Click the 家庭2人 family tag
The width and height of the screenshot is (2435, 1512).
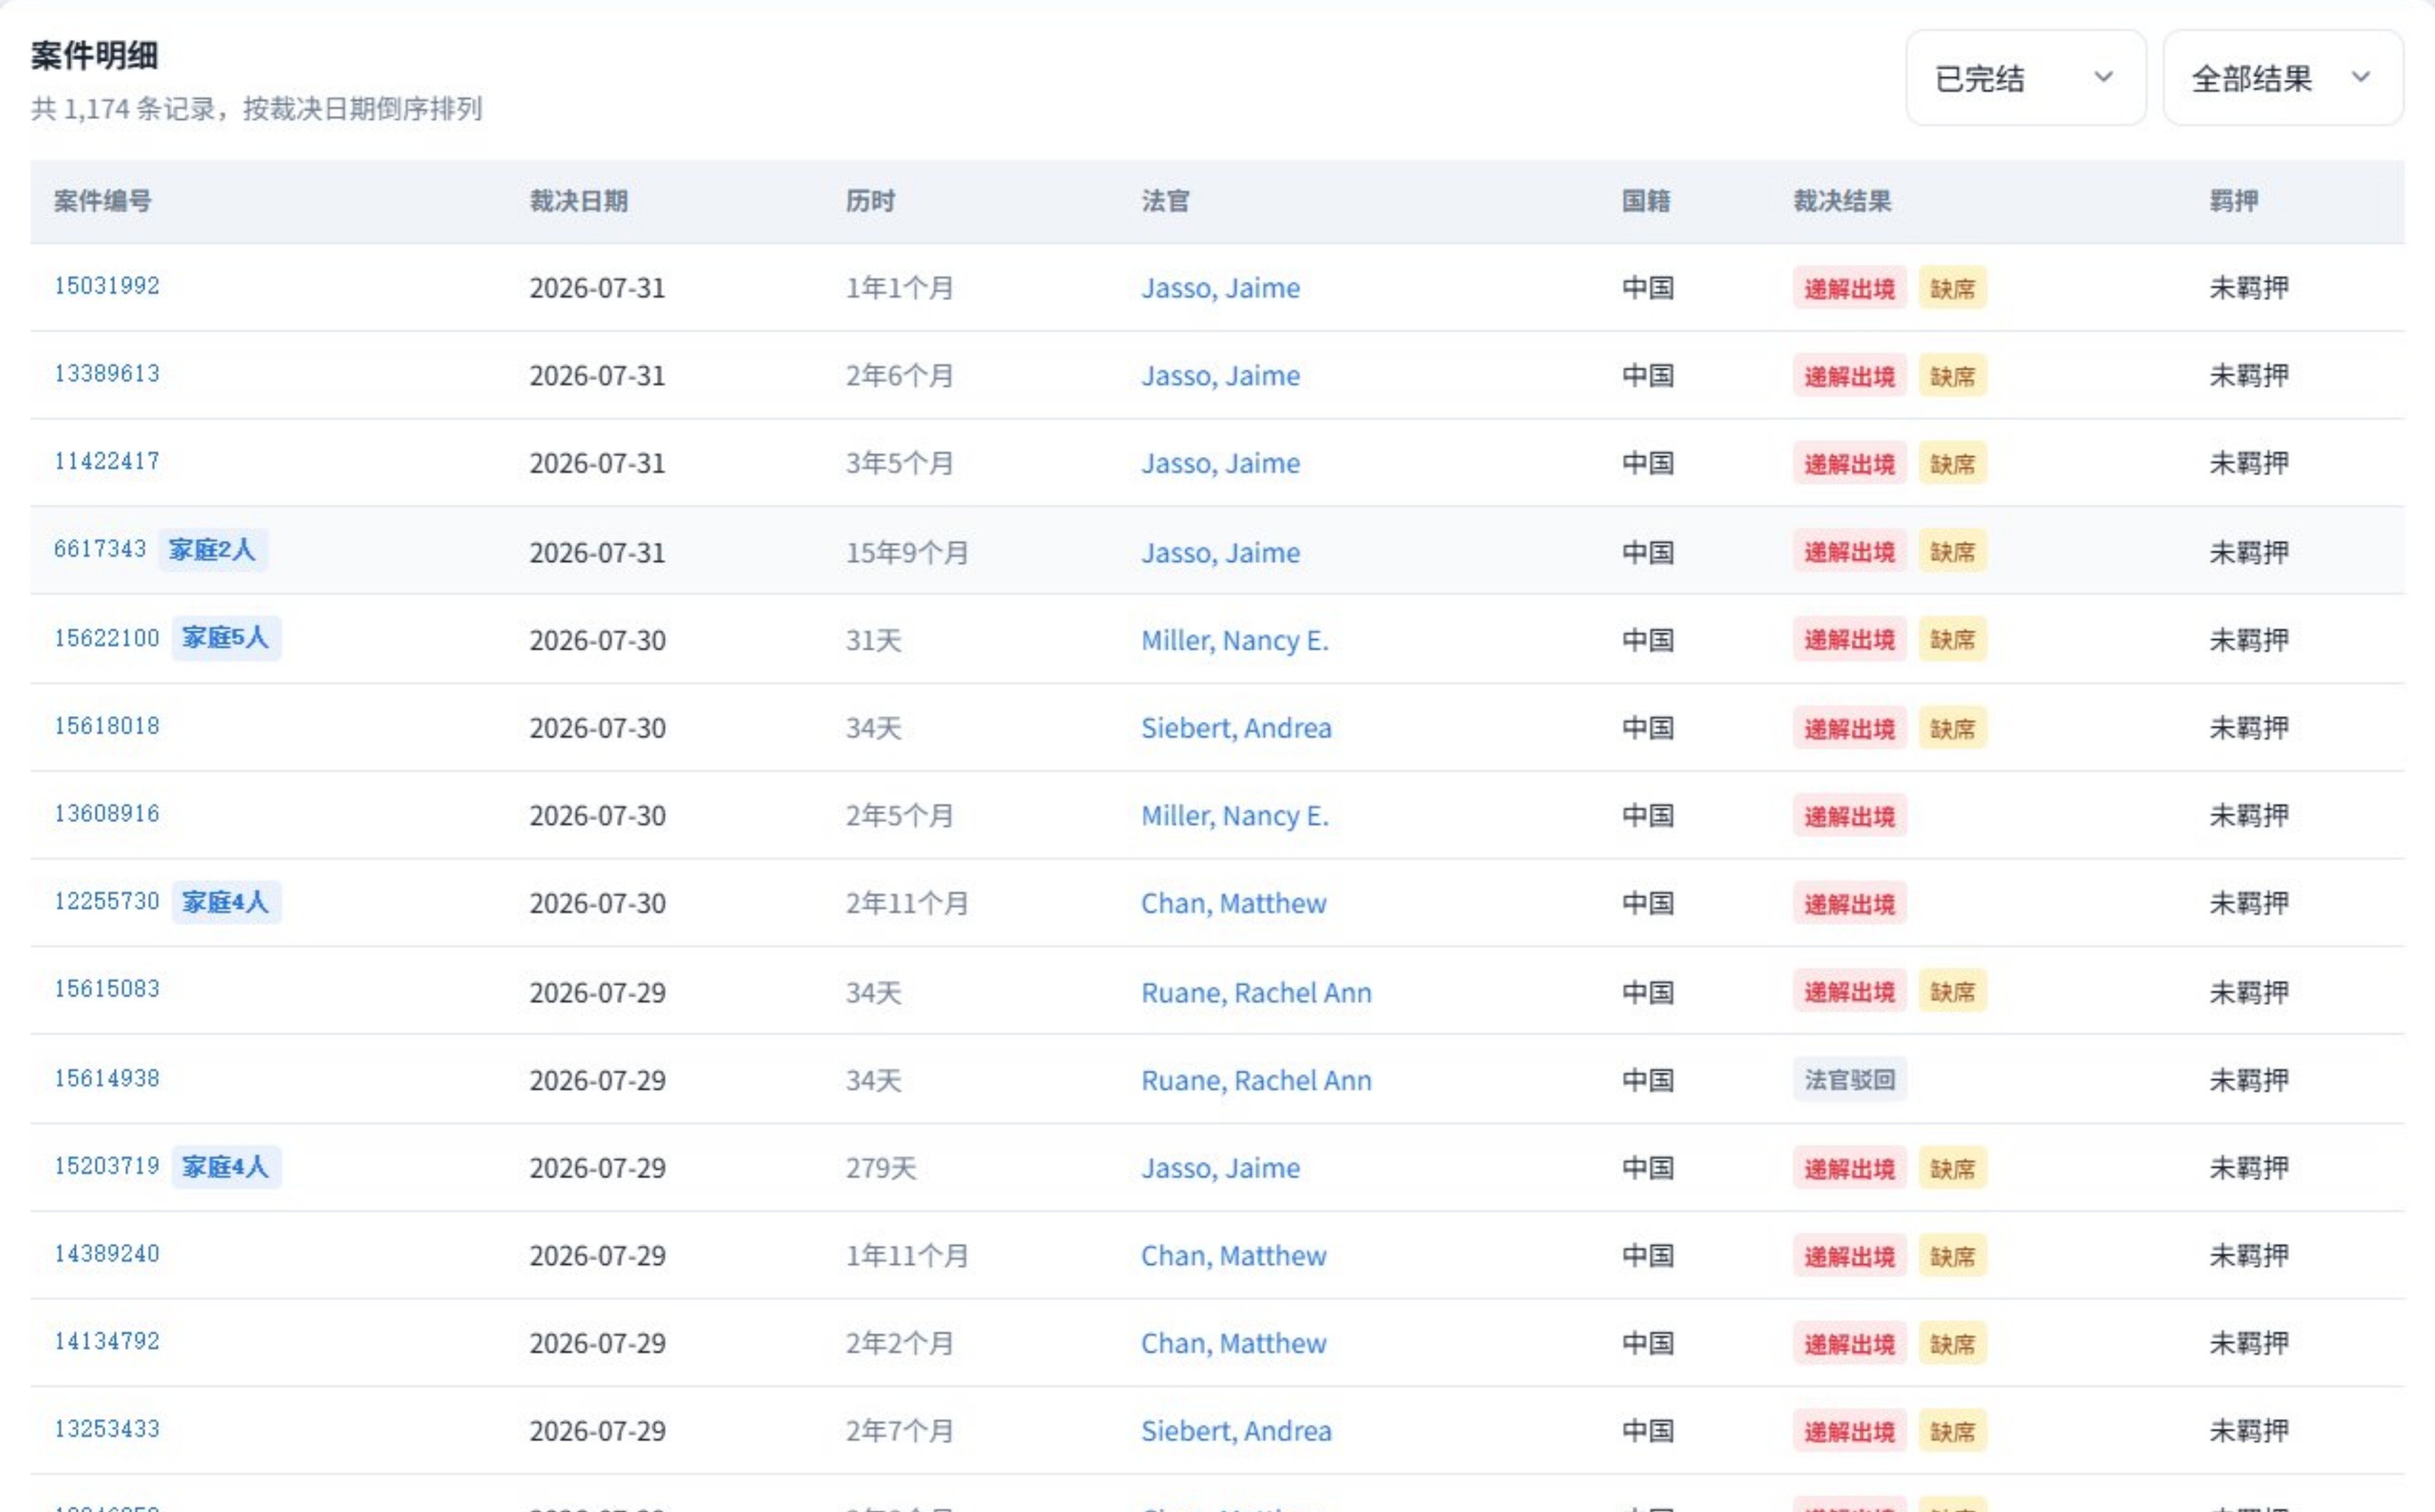point(212,550)
